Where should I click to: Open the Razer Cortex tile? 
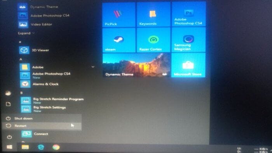coord(153,40)
